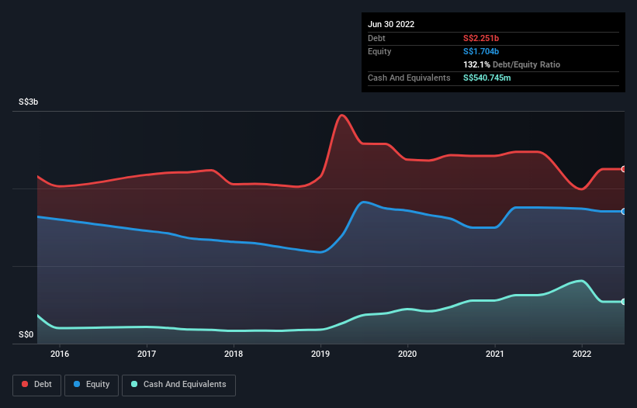Image resolution: width=637 pixels, height=408 pixels.
Task: Click the 2019 x-axis label
Action: [320, 354]
